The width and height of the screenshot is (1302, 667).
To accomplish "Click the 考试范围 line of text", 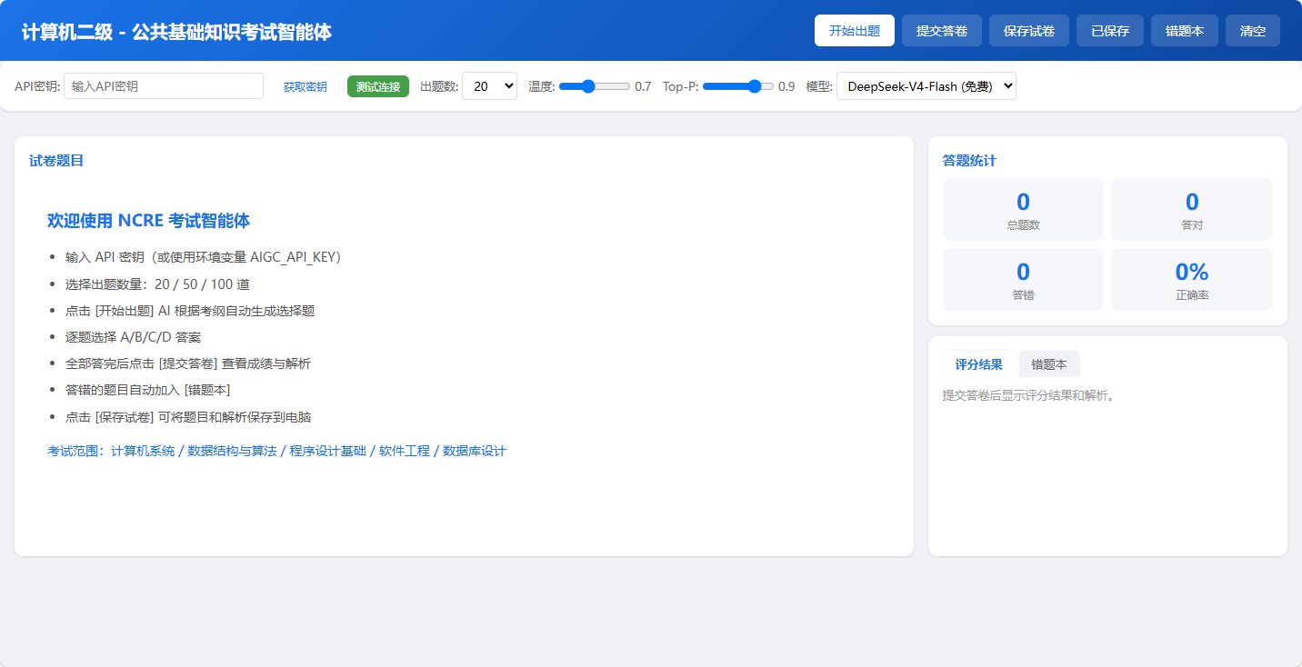I will (276, 451).
